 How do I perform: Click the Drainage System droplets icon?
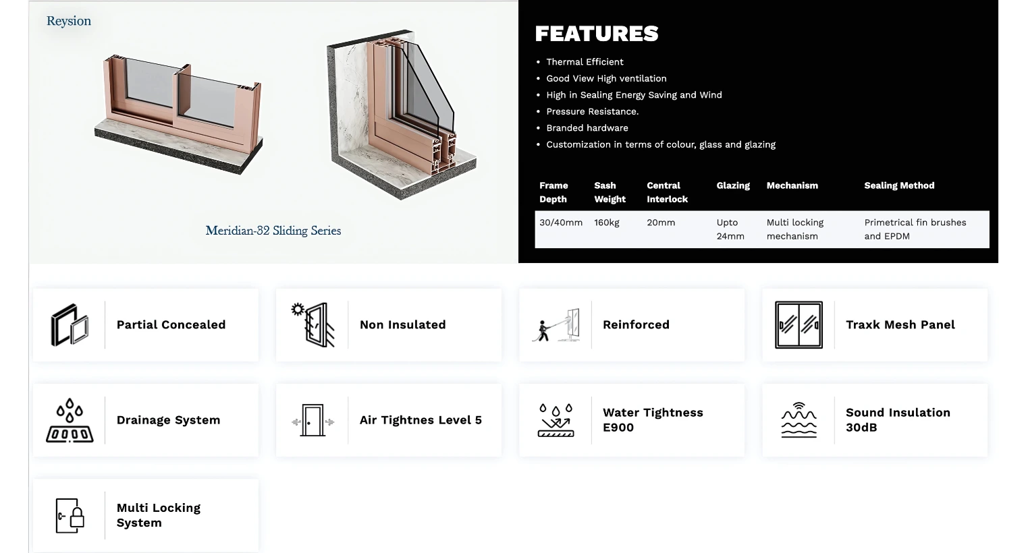[70, 420]
